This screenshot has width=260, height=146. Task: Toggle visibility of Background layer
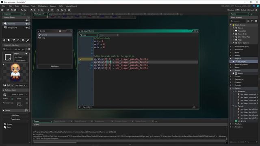[26, 28]
